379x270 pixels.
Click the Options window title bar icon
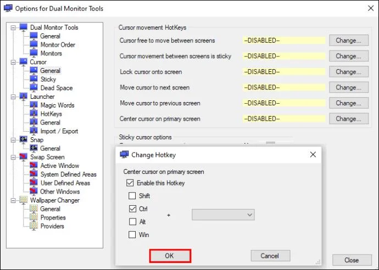tap(8, 8)
